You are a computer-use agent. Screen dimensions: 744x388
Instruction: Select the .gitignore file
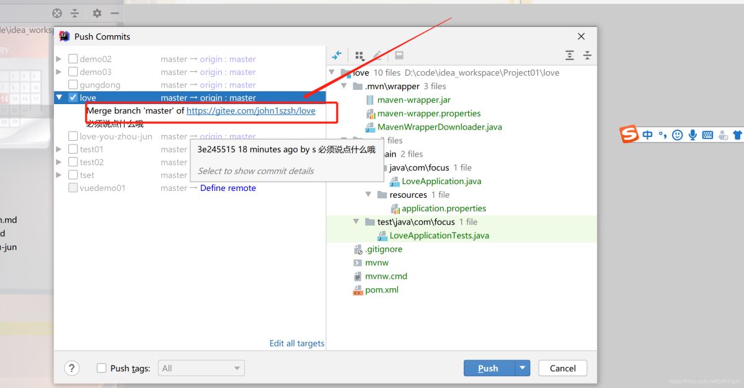coord(383,249)
